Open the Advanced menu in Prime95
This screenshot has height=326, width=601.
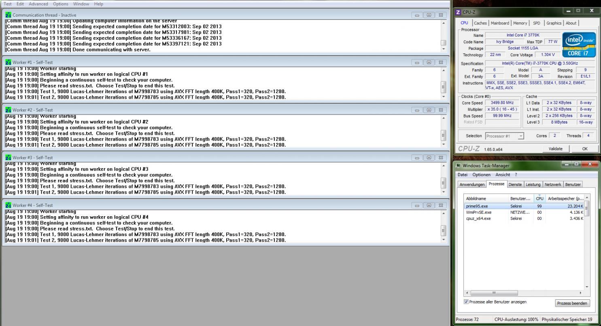[38, 4]
